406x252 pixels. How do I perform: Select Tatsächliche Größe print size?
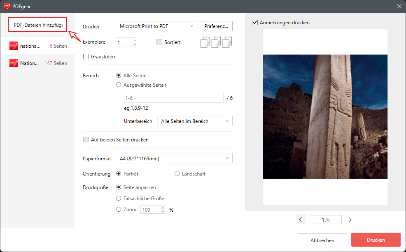point(119,199)
